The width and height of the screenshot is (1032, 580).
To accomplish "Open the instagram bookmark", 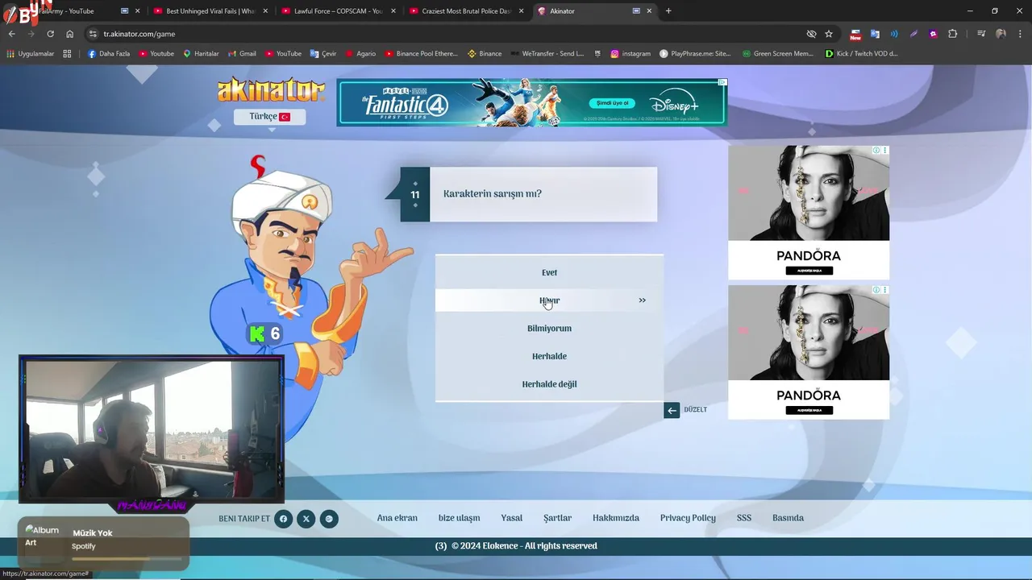I will [630, 54].
